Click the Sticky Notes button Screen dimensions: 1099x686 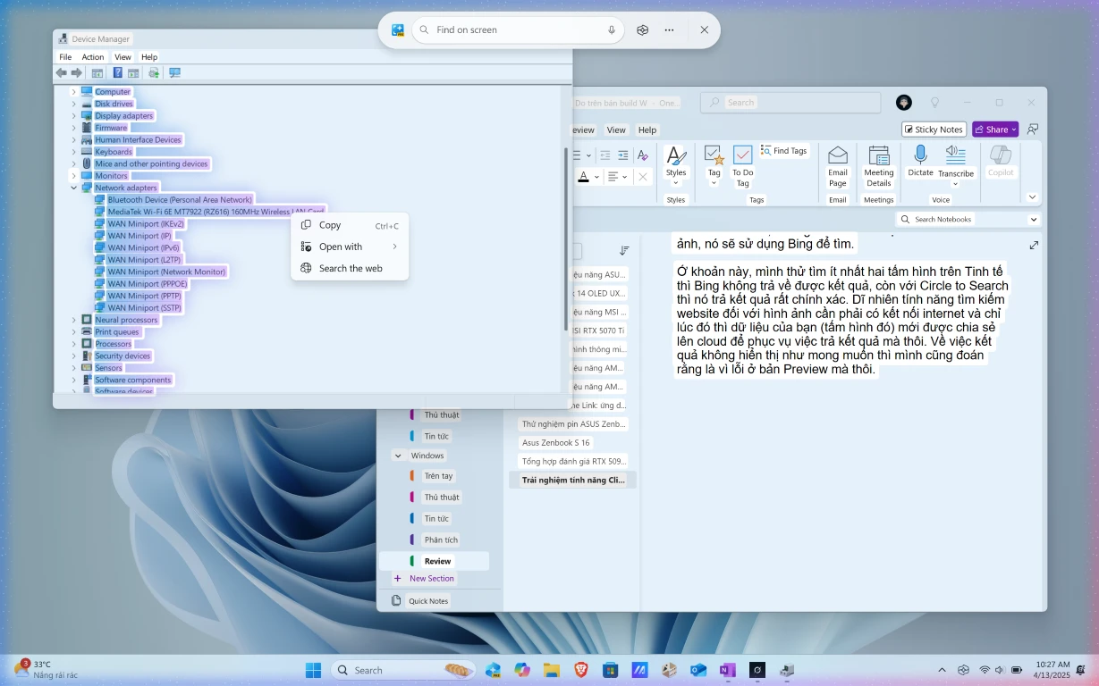pos(933,130)
